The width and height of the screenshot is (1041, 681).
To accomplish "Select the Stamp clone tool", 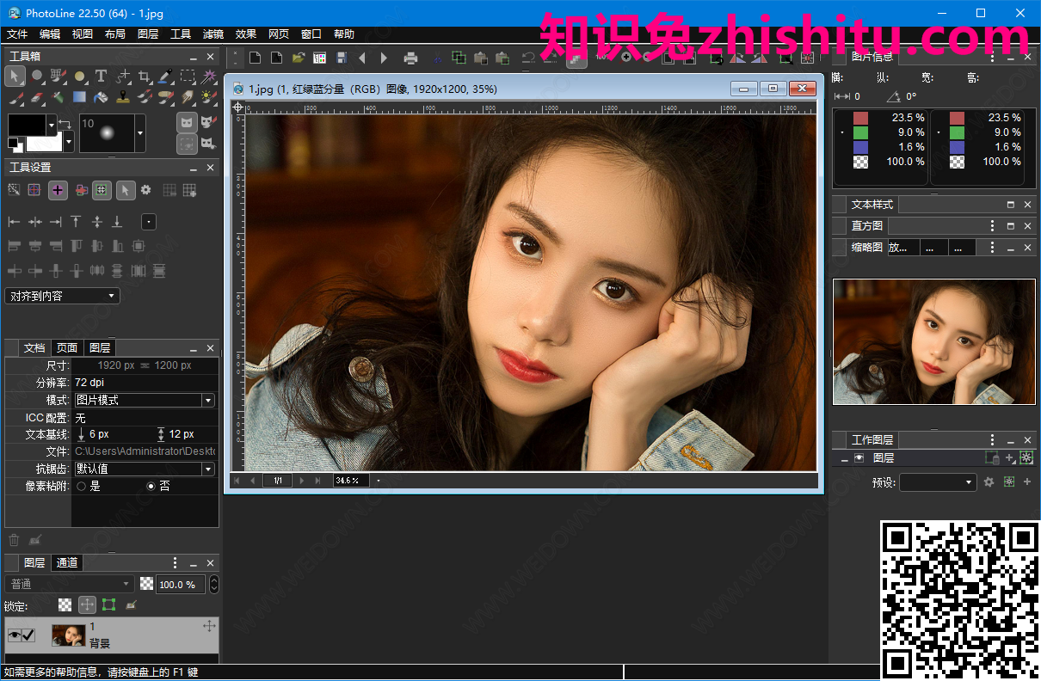I will 123,97.
